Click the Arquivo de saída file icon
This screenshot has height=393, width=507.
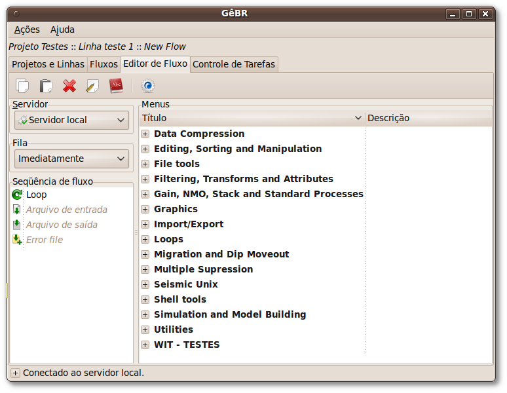17,225
